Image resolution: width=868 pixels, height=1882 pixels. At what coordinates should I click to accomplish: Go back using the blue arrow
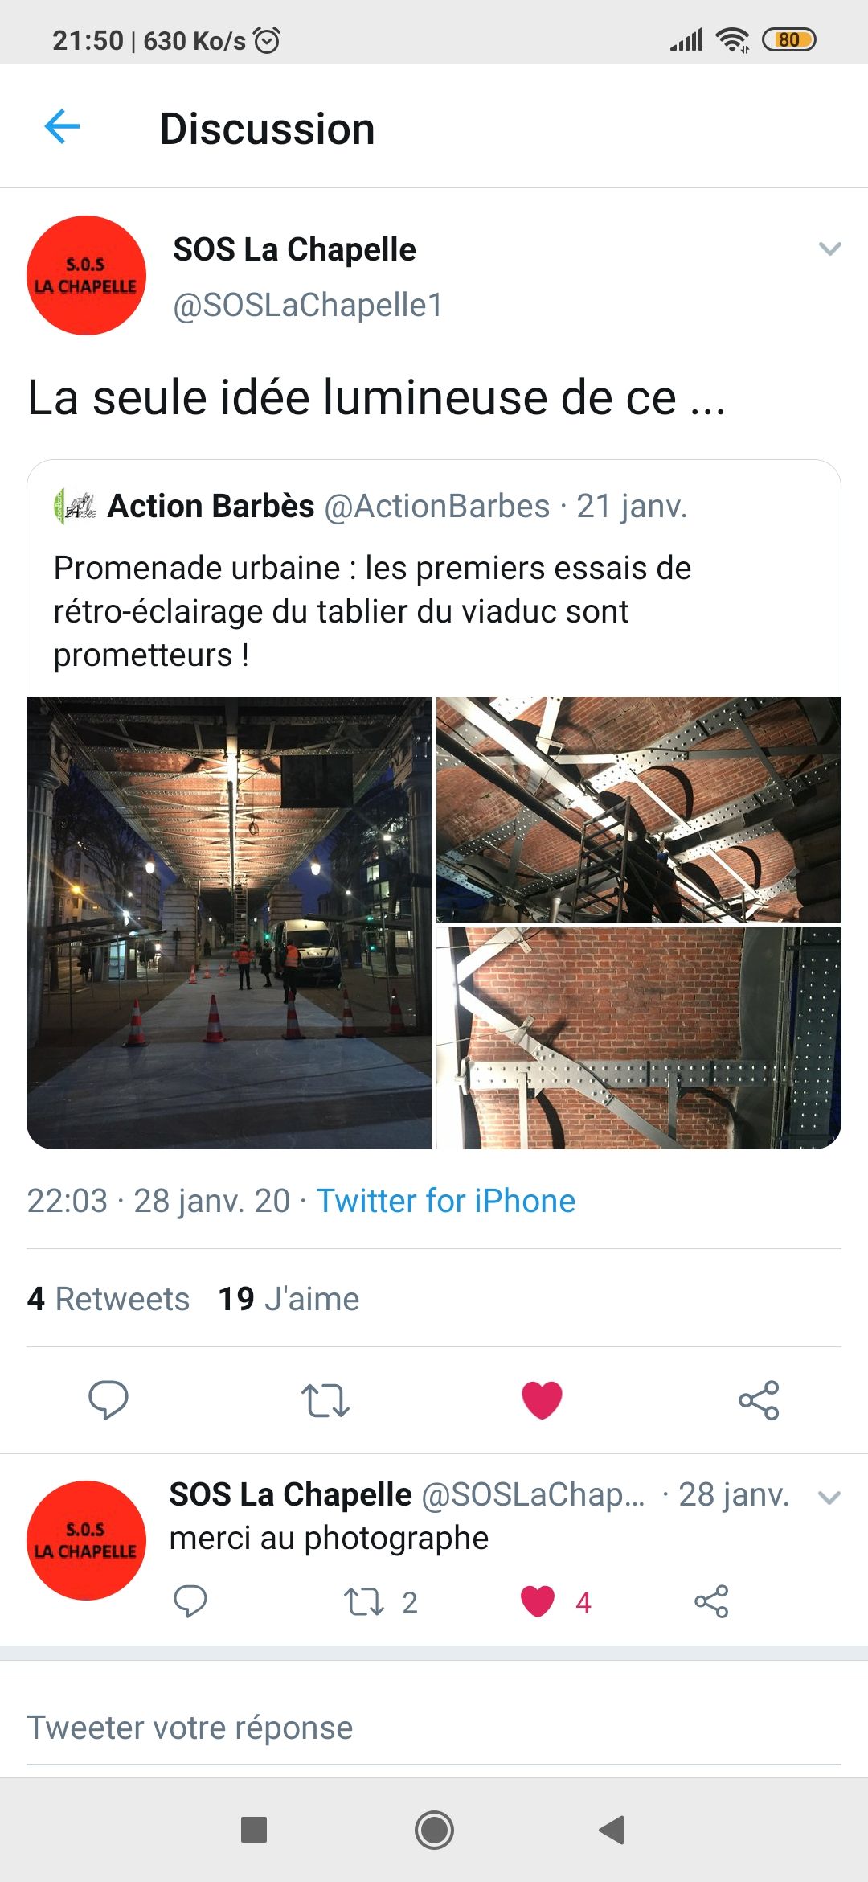(62, 127)
